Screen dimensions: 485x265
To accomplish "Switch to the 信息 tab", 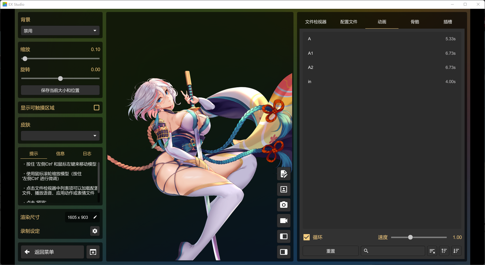I will pos(60,154).
